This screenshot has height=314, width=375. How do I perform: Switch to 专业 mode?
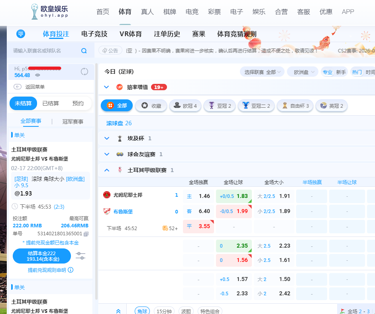click(x=327, y=72)
